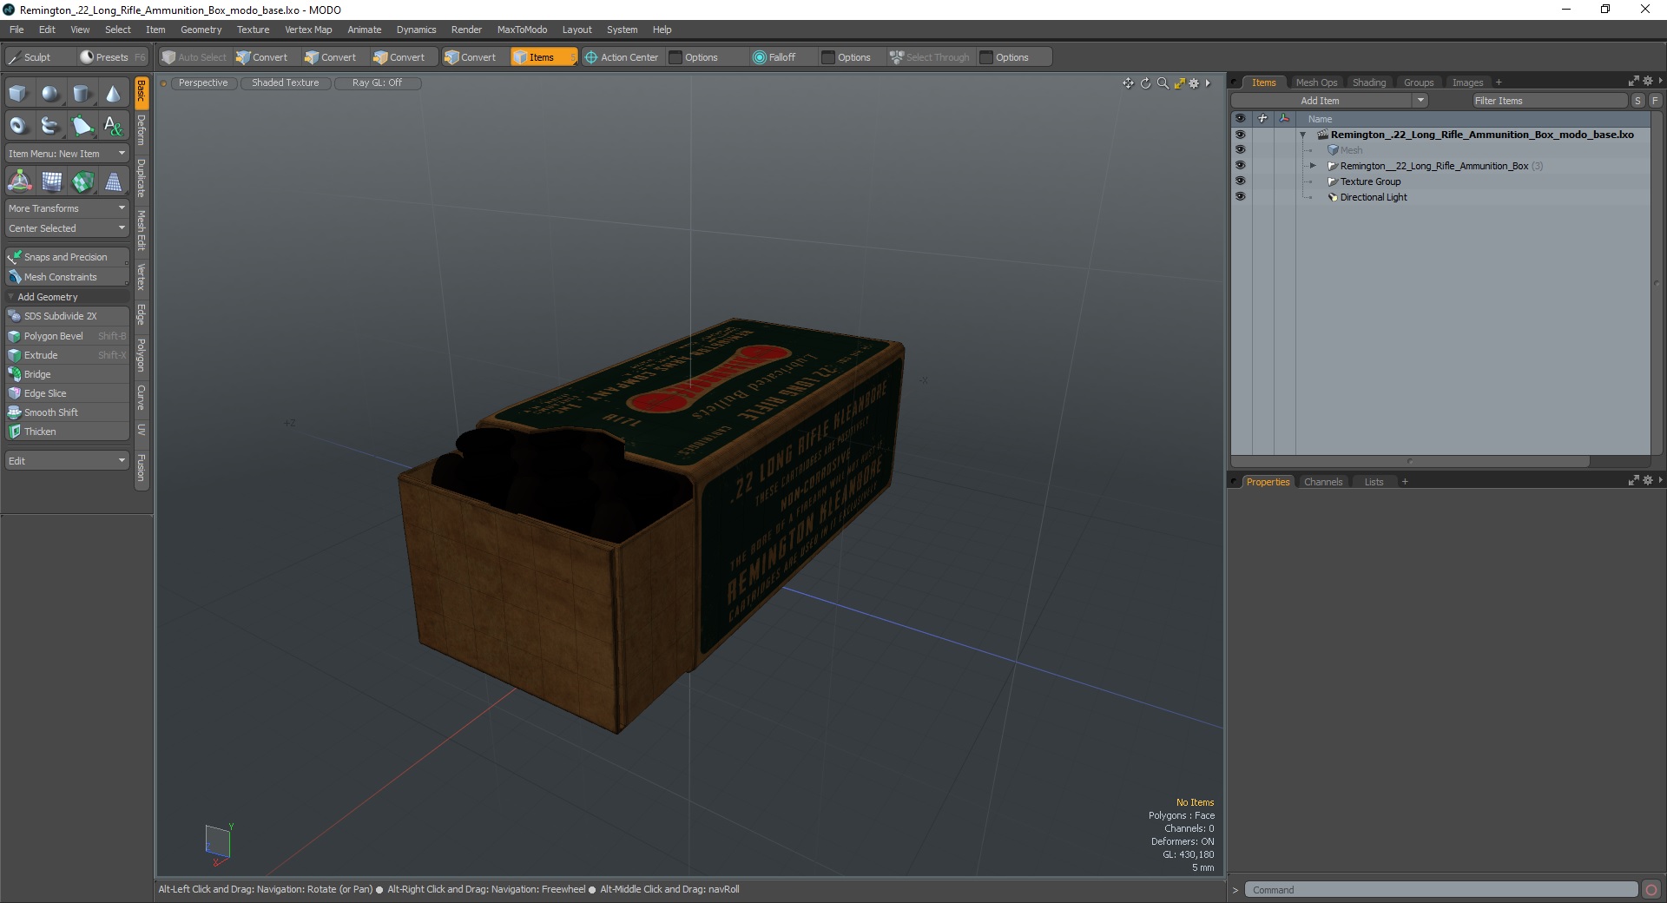The height and width of the screenshot is (903, 1667).
Task: Toggle visibility of the scene file item
Action: (x=1240, y=135)
